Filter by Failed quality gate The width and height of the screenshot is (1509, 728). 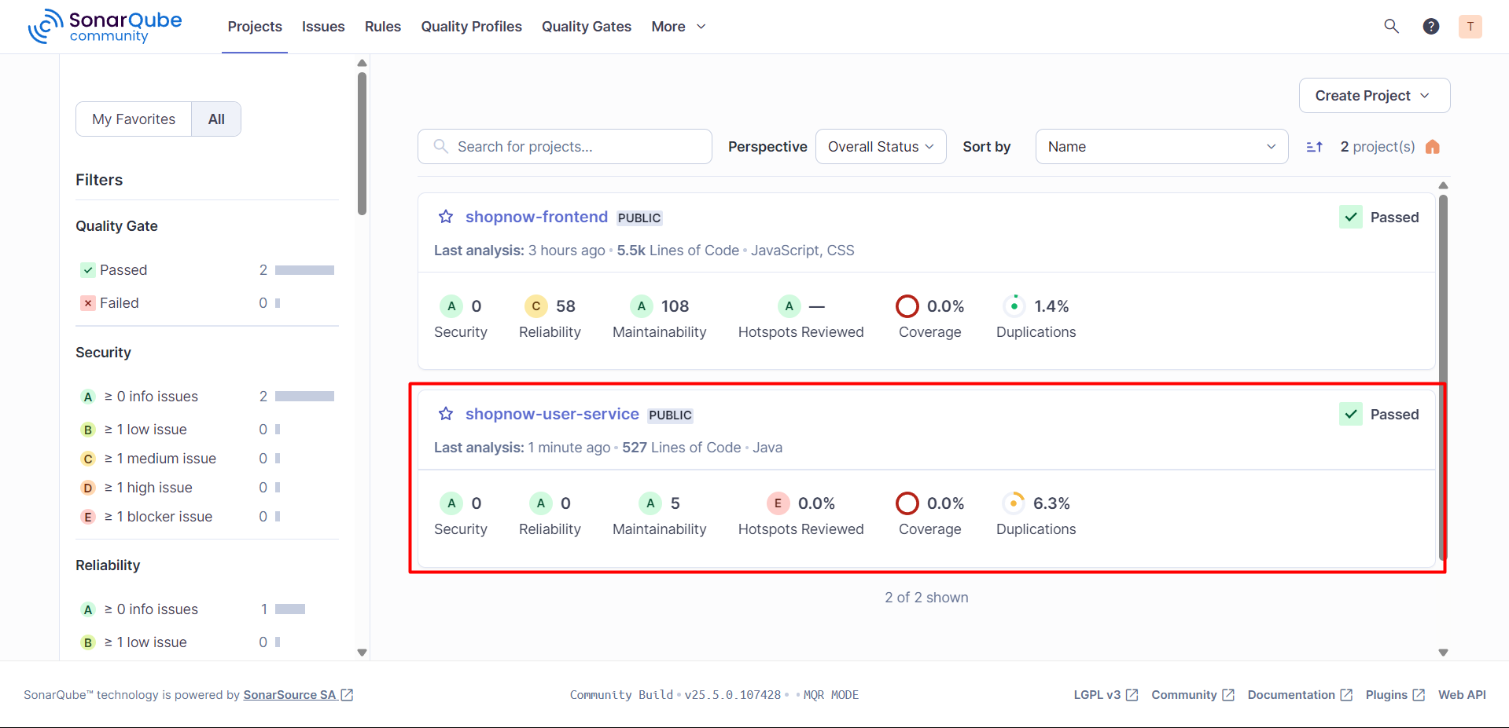119,303
